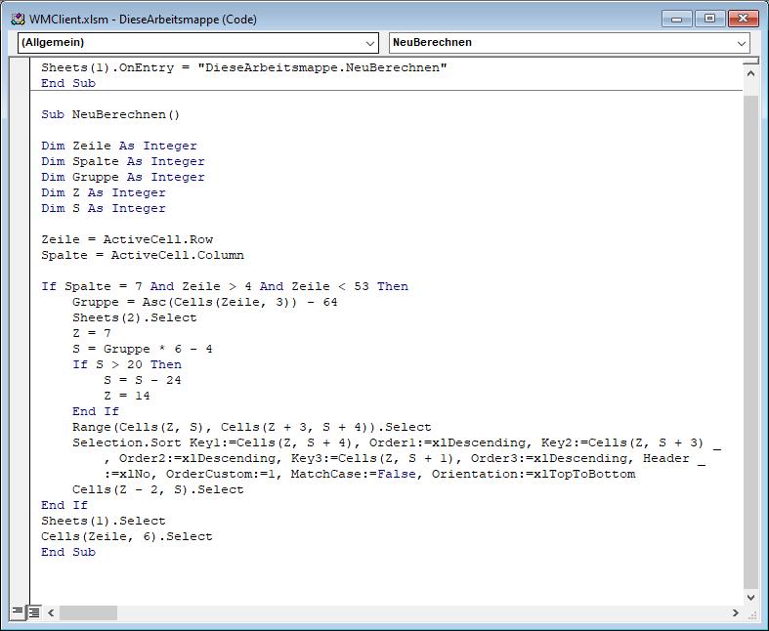The height and width of the screenshot is (631, 769).
Task: Click the 'Selection.Sort Key1' line
Action: [x=397, y=443]
